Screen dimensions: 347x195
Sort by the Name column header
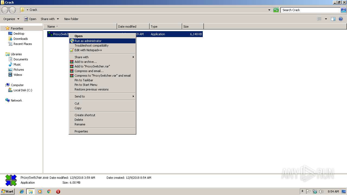(80, 27)
